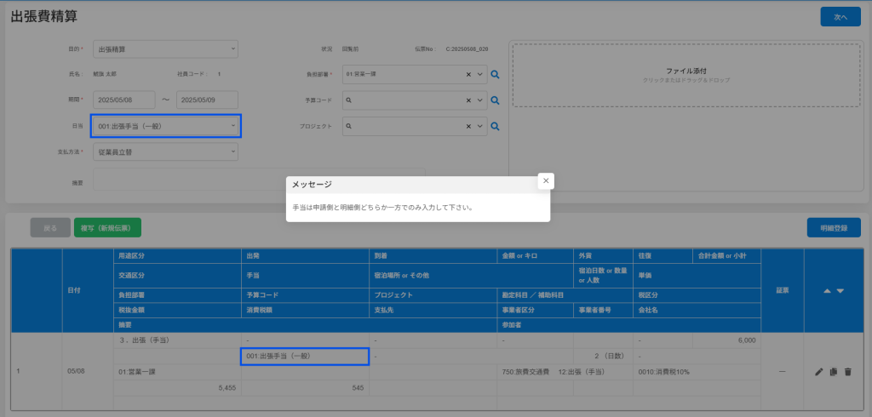Clear the 負担部署 selection with X

pyautogui.click(x=468, y=75)
